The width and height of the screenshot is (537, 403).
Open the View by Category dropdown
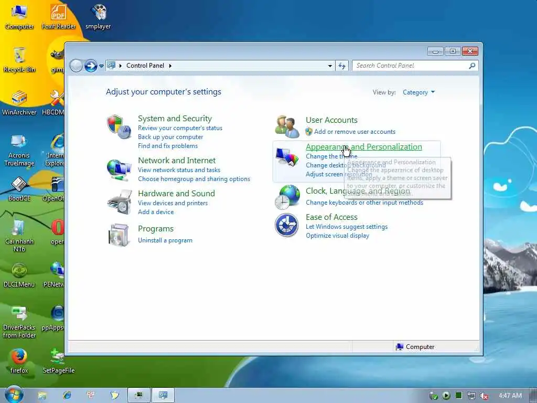[x=418, y=92]
